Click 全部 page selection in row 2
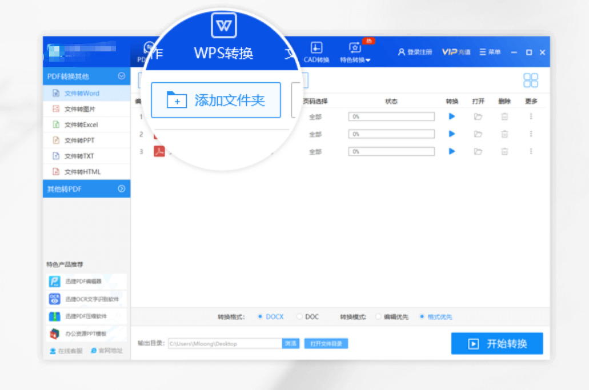Screen dimensions: 589x390 (x=315, y=134)
